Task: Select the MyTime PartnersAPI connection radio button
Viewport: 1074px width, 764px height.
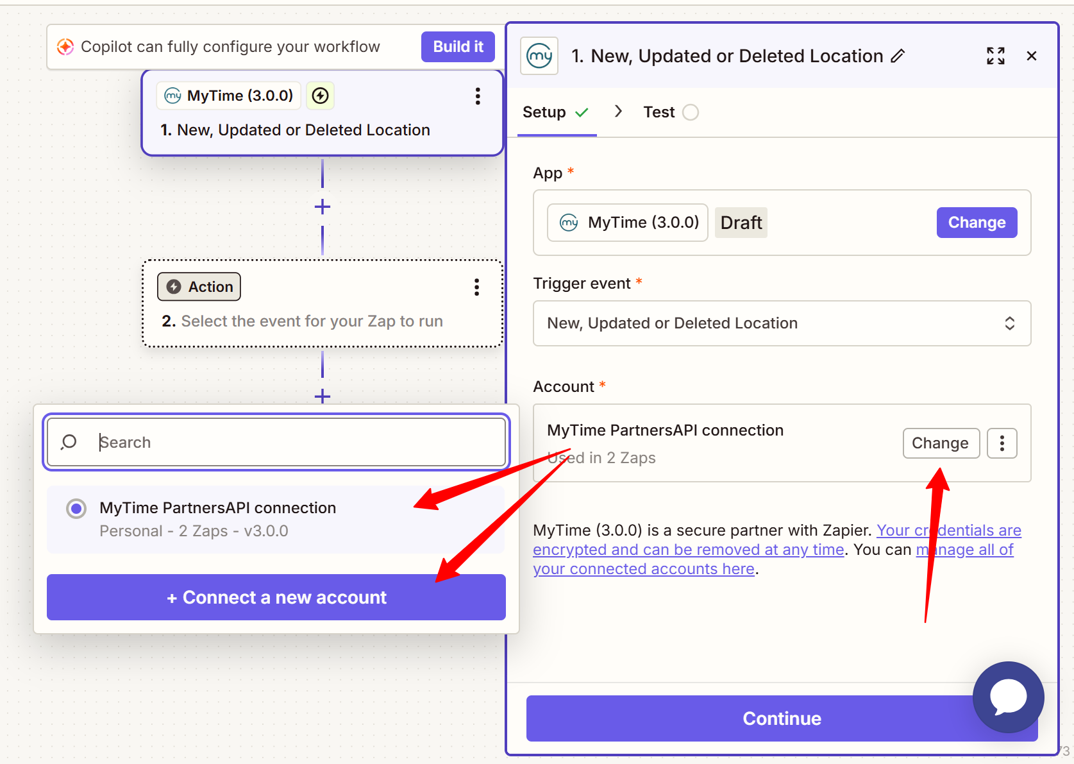Action: click(x=76, y=509)
